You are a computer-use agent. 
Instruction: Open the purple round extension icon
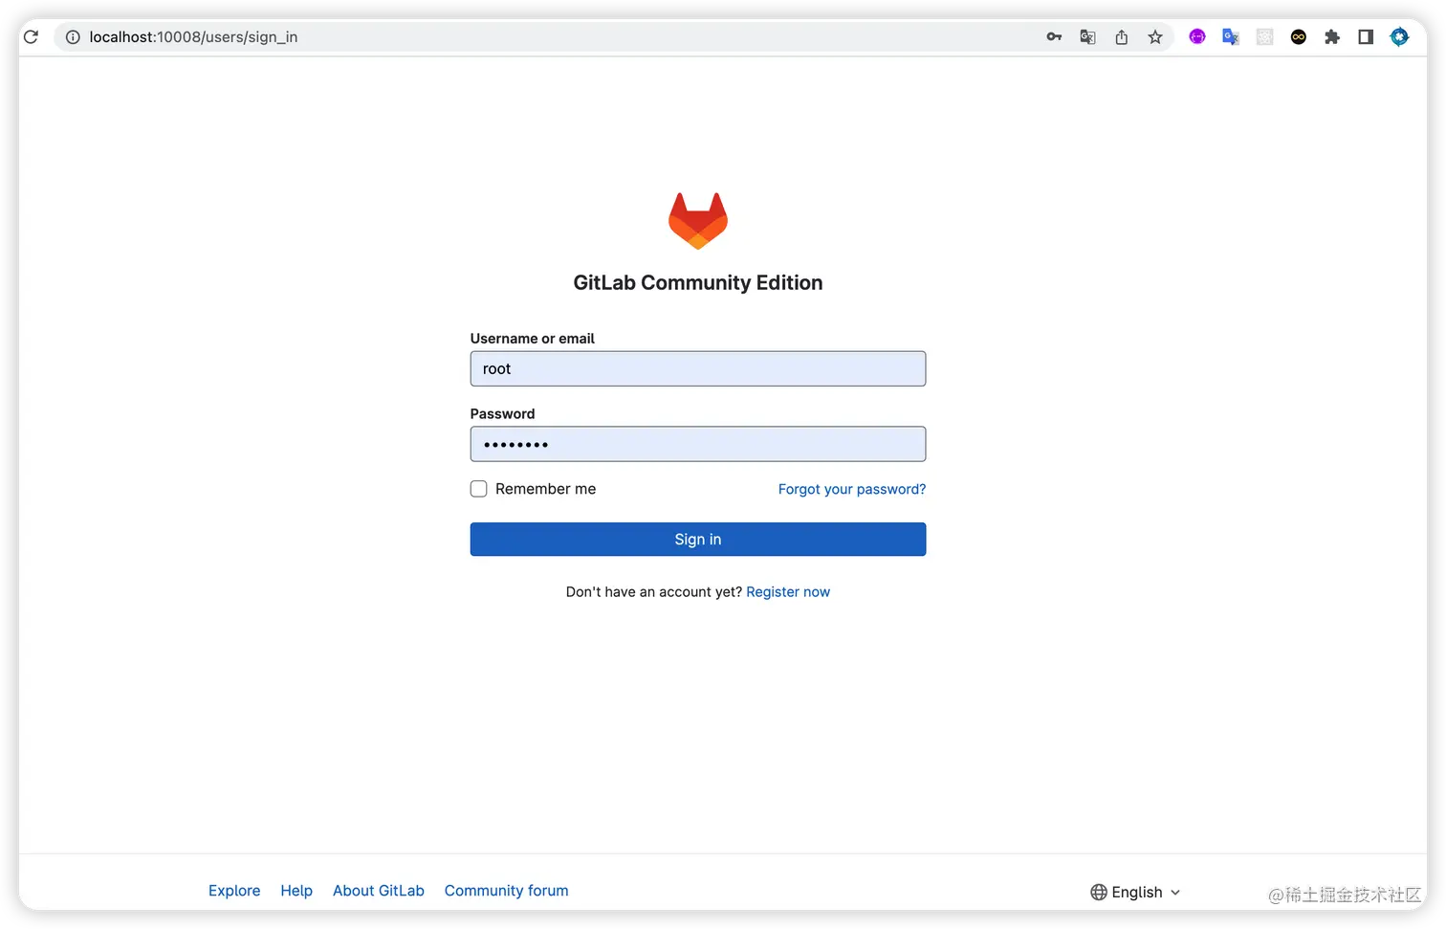[1197, 36]
